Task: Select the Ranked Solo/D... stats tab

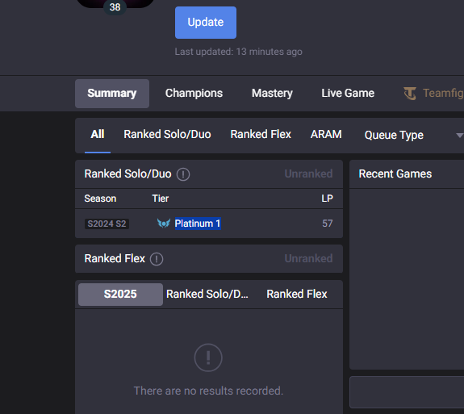Action: coord(207,295)
